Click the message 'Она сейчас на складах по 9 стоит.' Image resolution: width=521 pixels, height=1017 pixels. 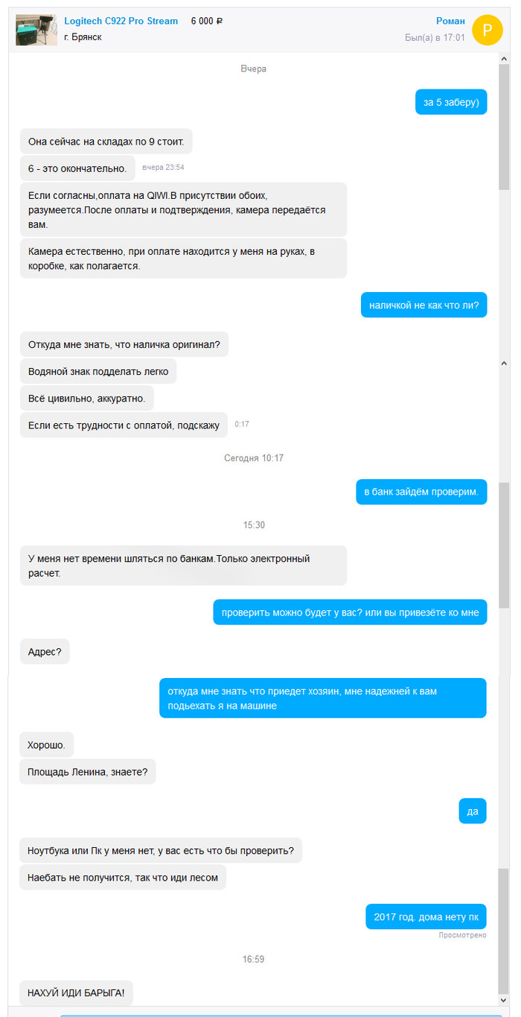click(x=106, y=141)
